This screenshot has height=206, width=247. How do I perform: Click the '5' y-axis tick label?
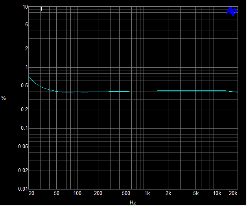[26, 24]
